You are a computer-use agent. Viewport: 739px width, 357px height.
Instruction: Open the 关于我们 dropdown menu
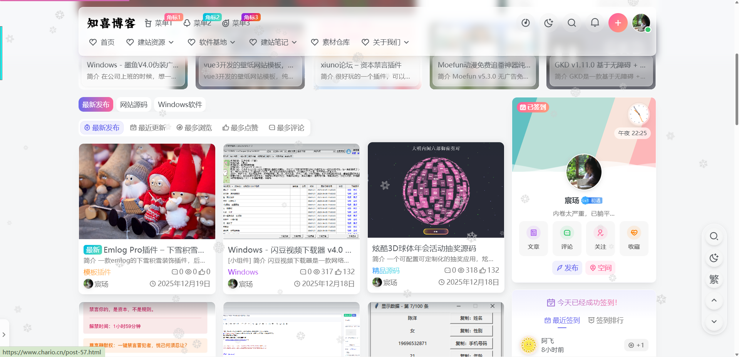pos(385,42)
